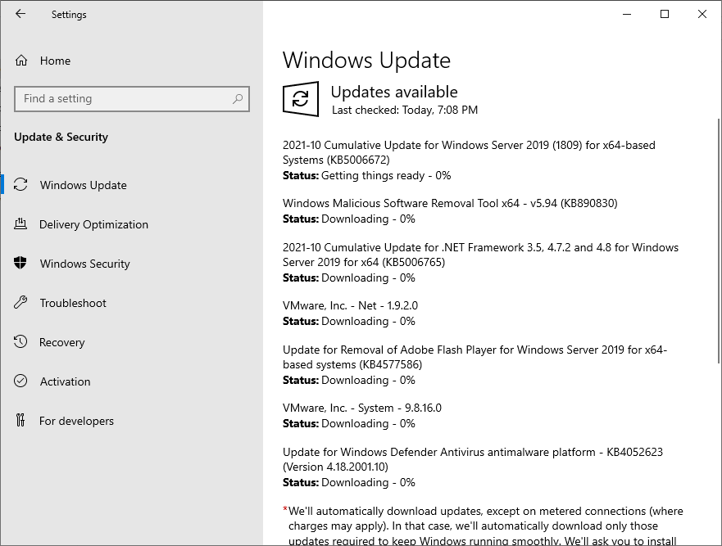
Task: Click the Home house icon
Action: (x=21, y=61)
